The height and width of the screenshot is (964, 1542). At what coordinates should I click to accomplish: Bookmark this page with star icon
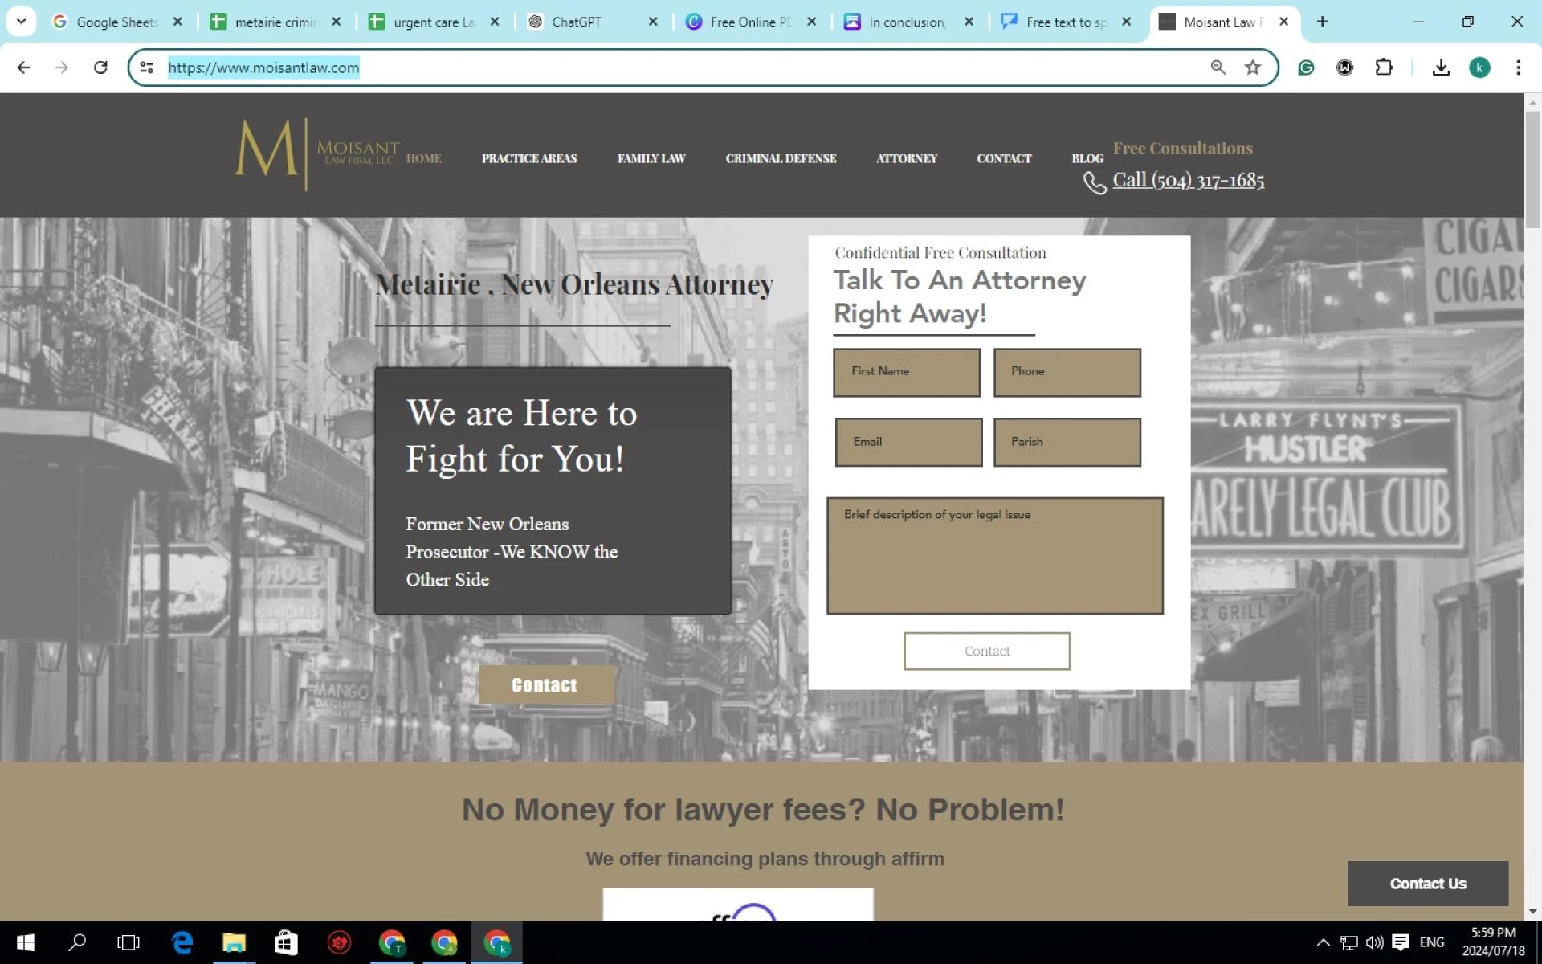tap(1252, 67)
